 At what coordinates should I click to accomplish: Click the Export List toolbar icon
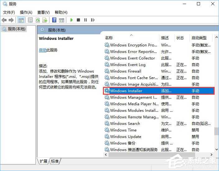tap(45, 20)
